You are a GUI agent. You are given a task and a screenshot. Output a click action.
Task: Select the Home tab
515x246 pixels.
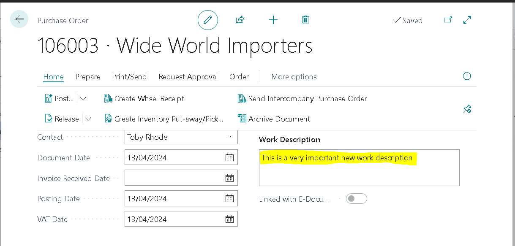coord(53,77)
